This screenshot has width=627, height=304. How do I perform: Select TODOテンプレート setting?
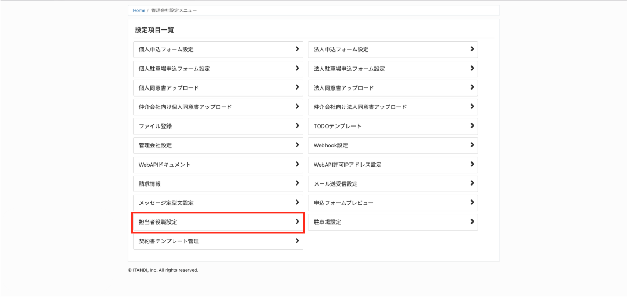pos(393,126)
